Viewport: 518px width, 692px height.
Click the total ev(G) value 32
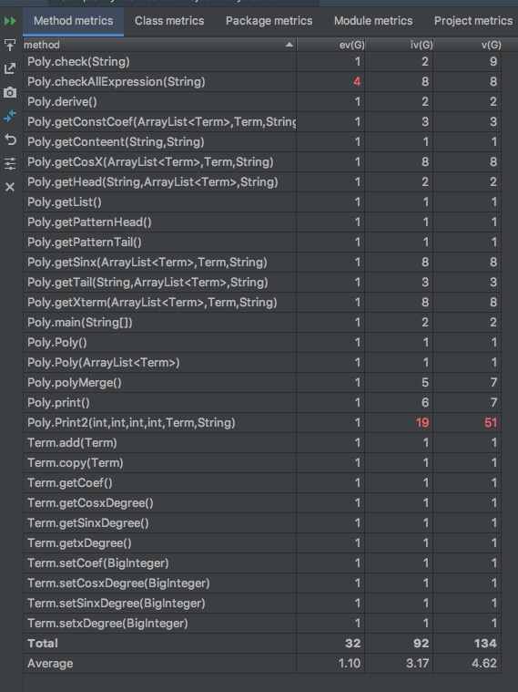(352, 644)
